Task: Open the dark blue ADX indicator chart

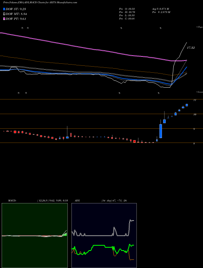Action: (104, 236)
